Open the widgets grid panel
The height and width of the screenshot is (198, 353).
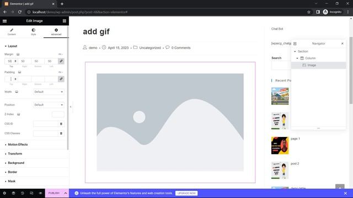pyautogui.click(x=65, y=21)
